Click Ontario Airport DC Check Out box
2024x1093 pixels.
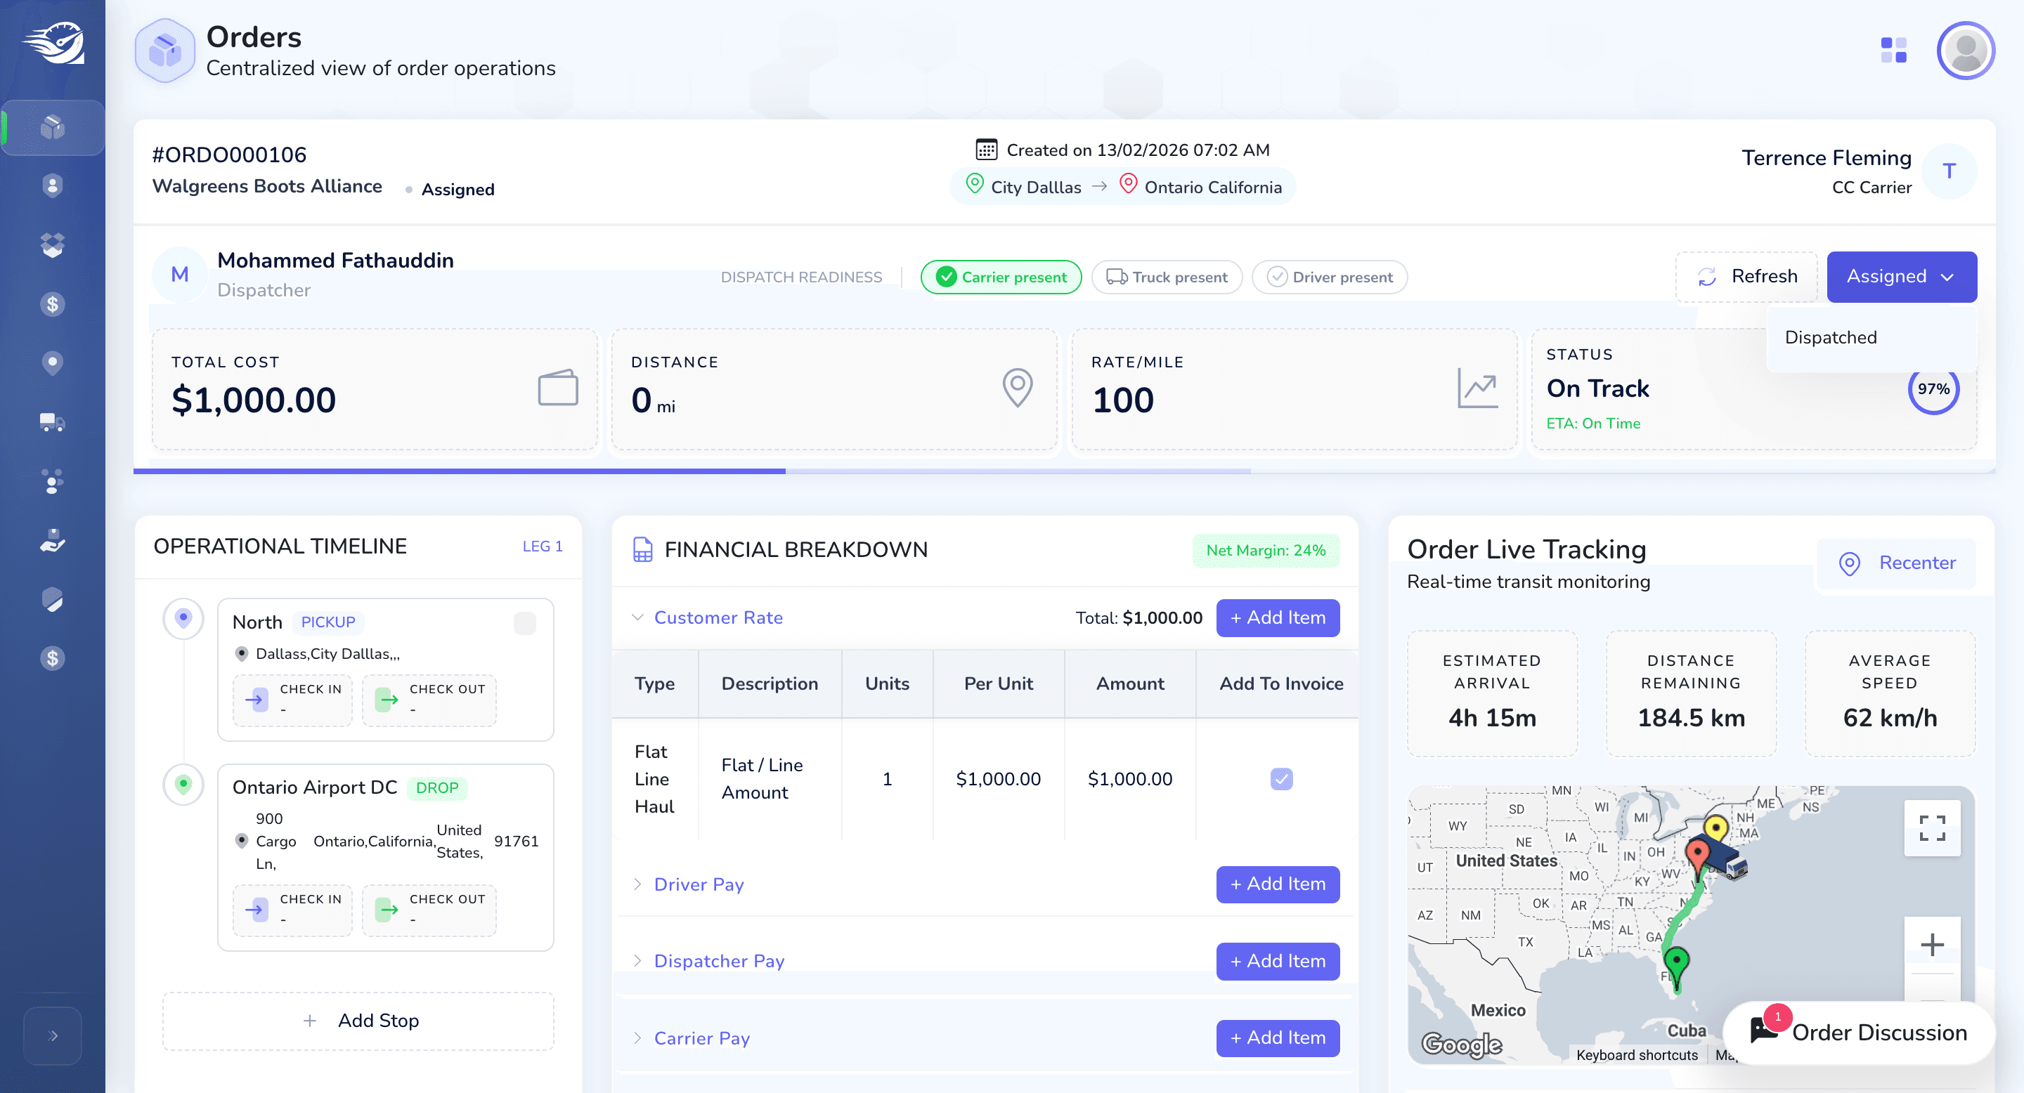(429, 910)
